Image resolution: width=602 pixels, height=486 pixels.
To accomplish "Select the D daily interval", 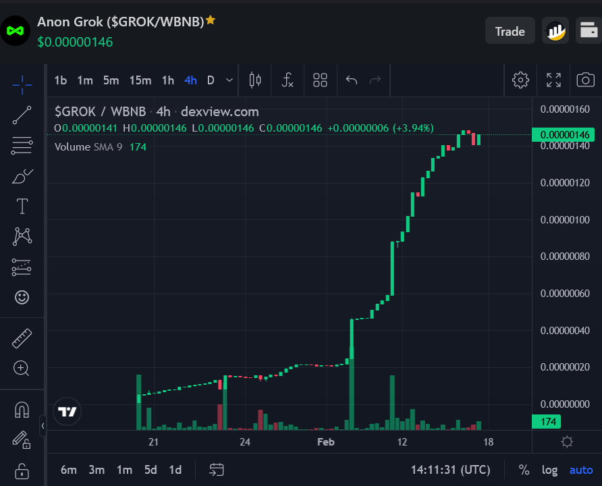I will (x=211, y=80).
